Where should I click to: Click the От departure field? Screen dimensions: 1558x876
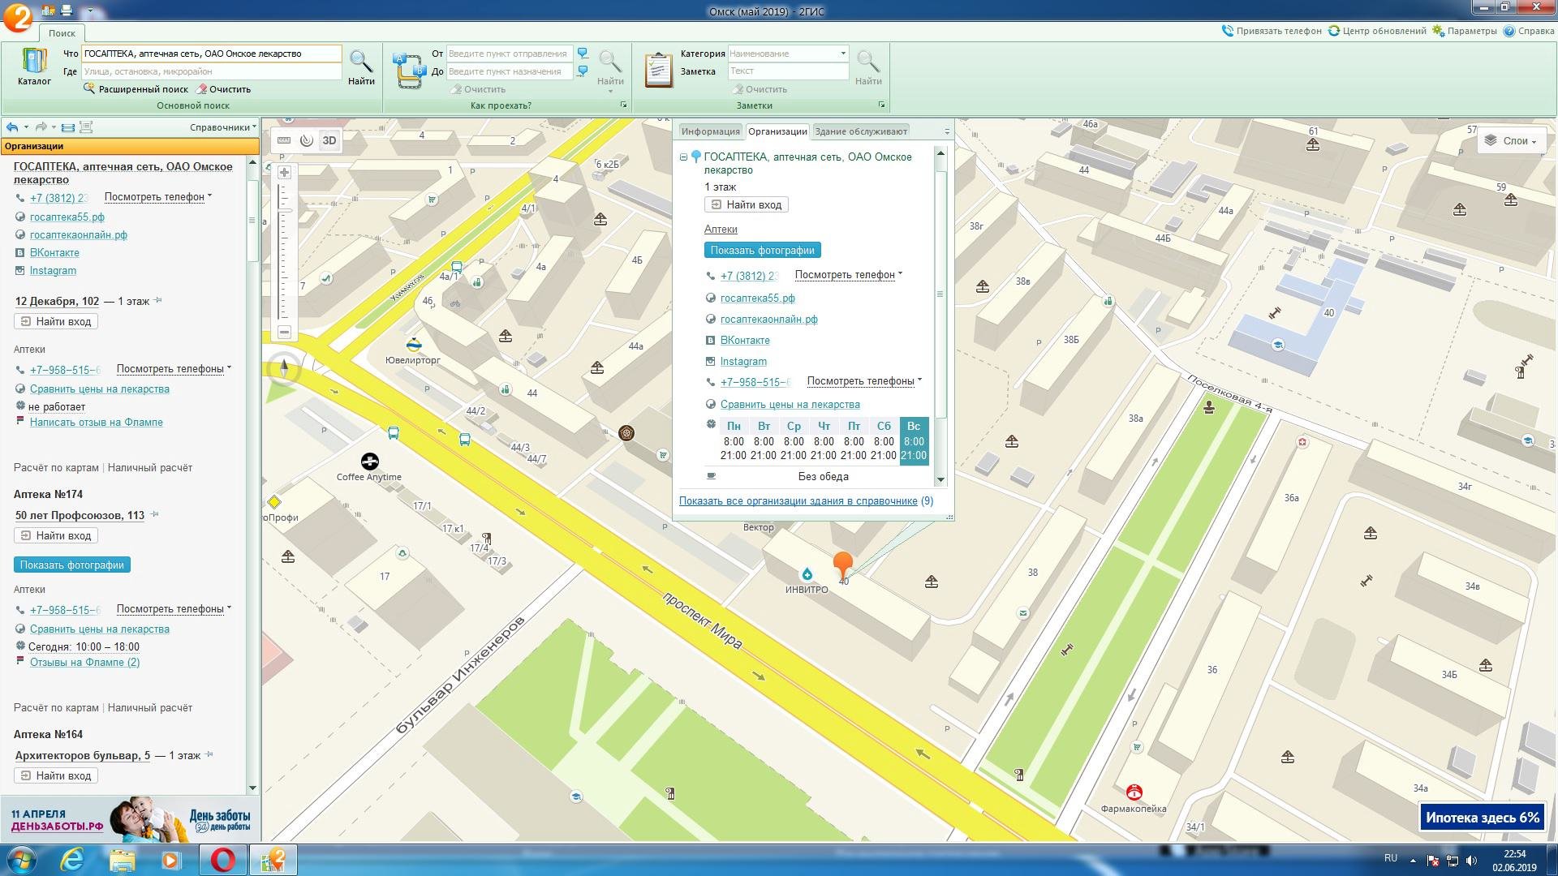click(x=510, y=54)
